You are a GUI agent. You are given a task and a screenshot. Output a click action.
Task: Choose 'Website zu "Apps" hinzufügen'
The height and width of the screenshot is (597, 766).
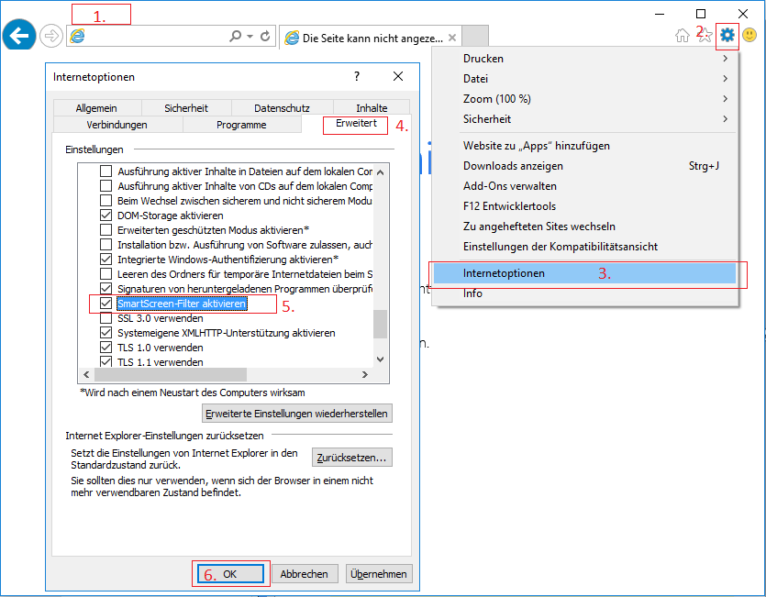tap(584, 146)
